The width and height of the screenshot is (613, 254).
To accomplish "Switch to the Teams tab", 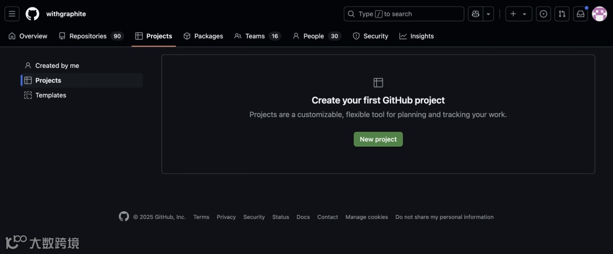I will pyautogui.click(x=258, y=36).
